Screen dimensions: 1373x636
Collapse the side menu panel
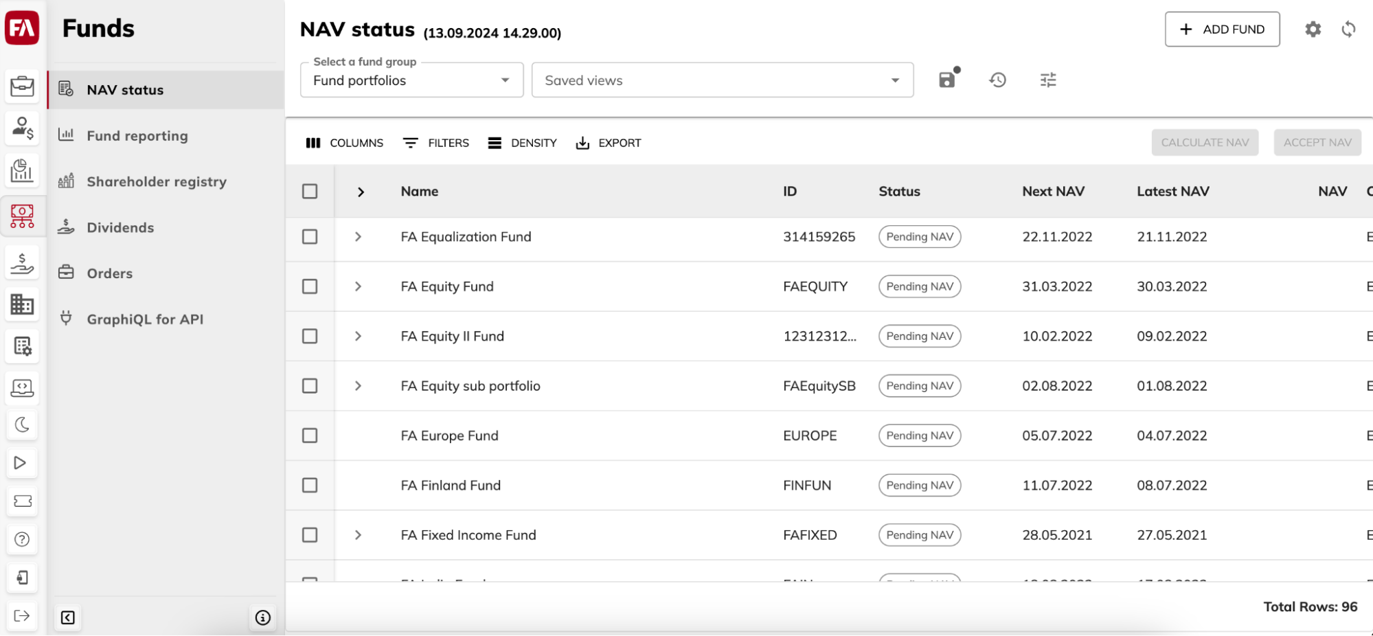pos(68,617)
